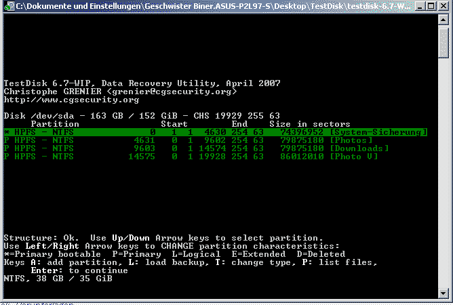Click the start cylinder 14575

tap(142, 157)
